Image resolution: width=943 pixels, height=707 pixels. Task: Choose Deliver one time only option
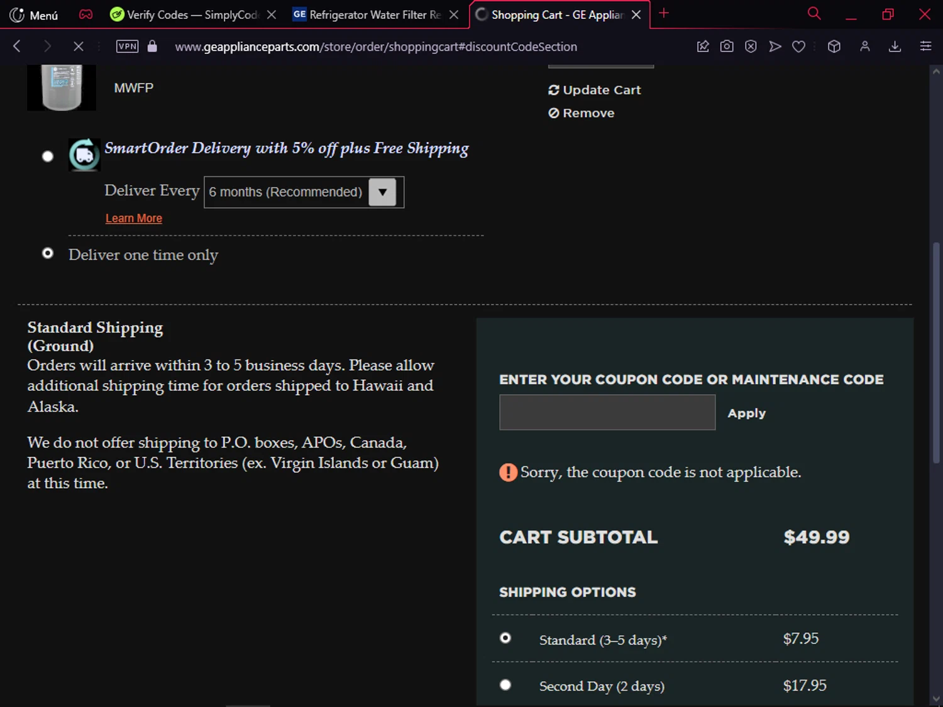coord(48,253)
